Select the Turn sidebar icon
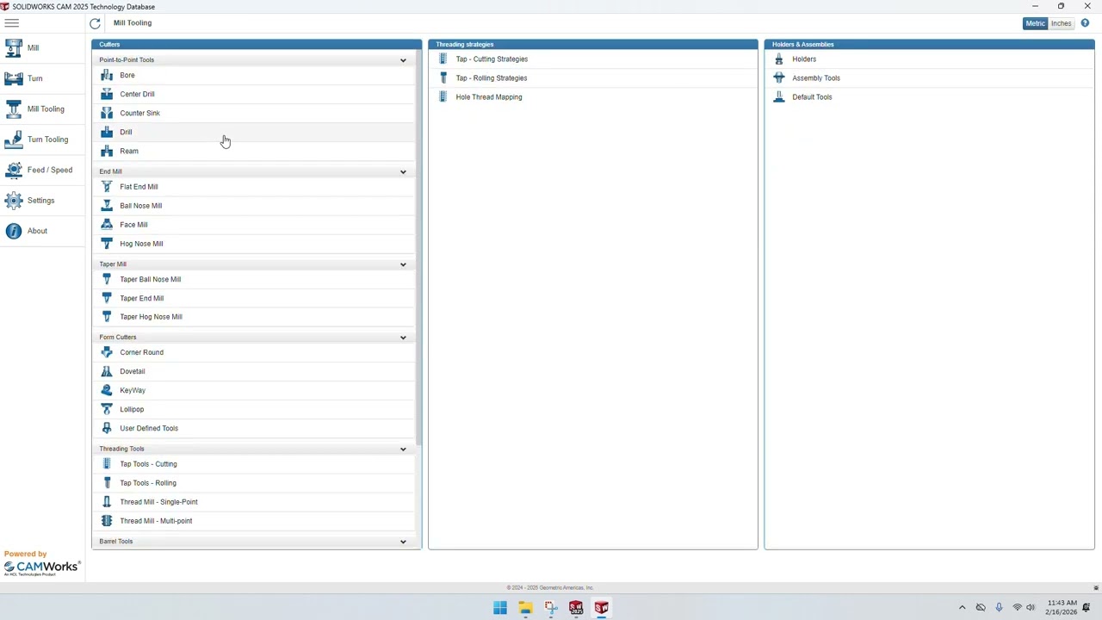Screen dimensions: 1102x620 13,78
